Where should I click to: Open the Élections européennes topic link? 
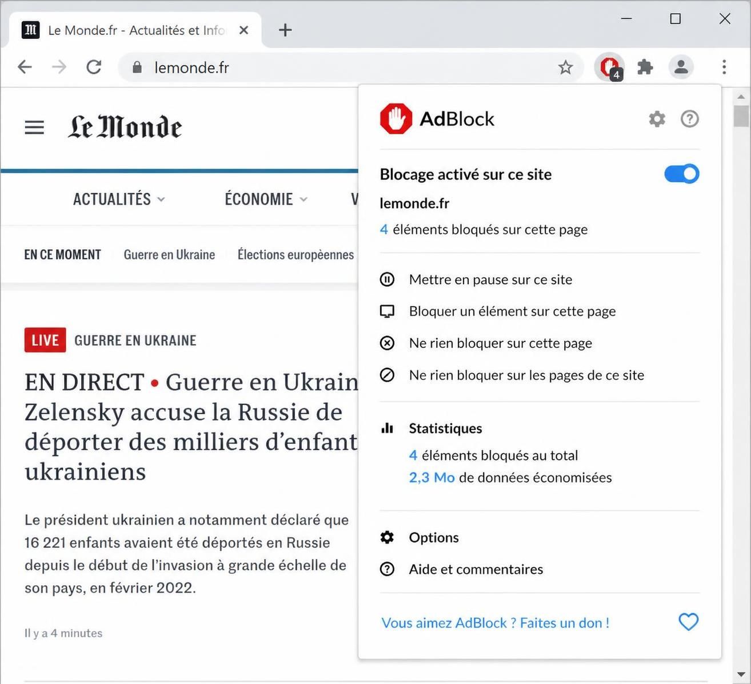(x=295, y=255)
